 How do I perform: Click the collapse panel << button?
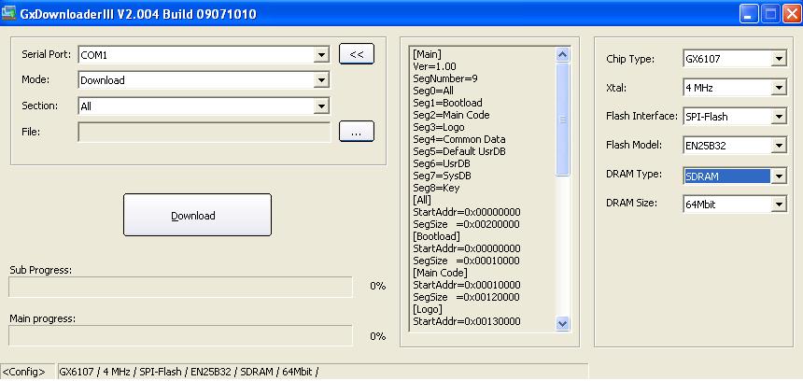[356, 54]
